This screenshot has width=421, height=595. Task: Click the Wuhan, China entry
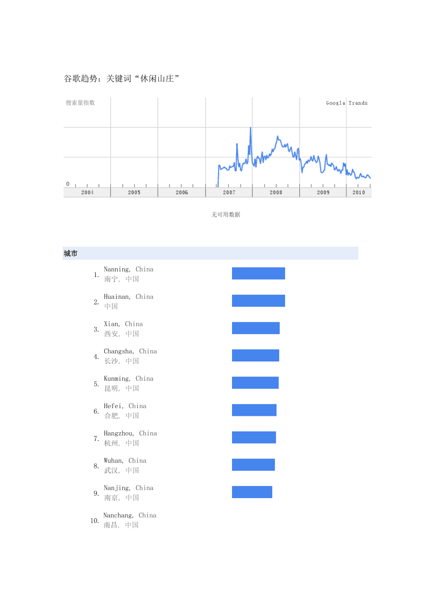(125, 461)
